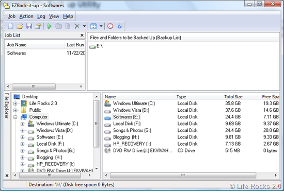Open the Action menu
Image resolution: width=284 pixels, height=191 pixels.
point(26,16)
